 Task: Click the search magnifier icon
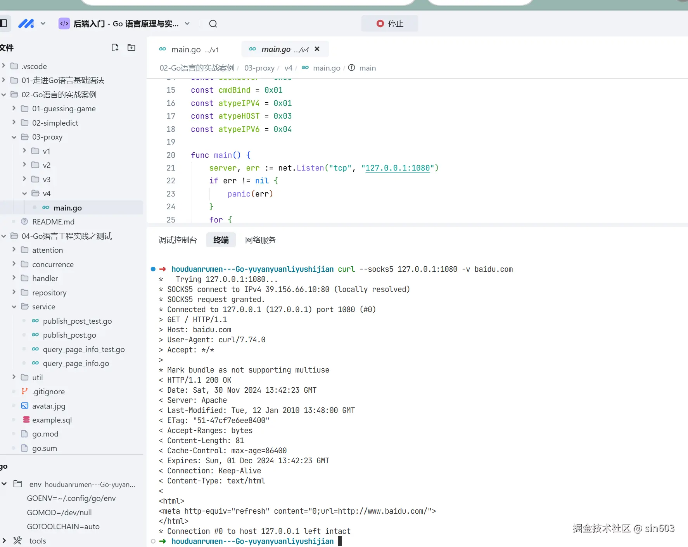tap(213, 24)
